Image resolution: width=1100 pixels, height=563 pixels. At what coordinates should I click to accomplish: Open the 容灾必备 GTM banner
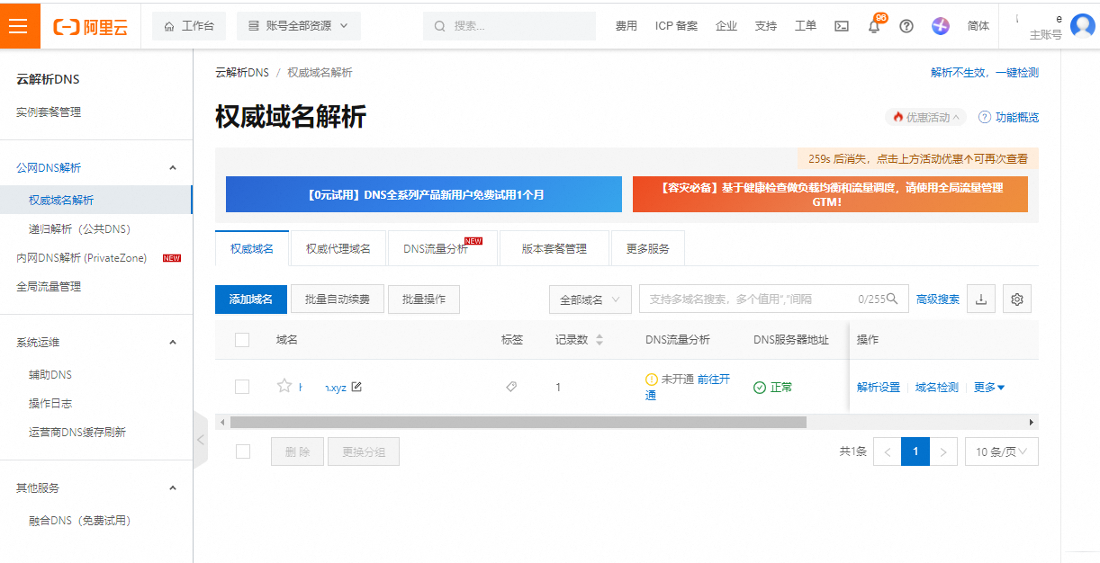coord(830,194)
